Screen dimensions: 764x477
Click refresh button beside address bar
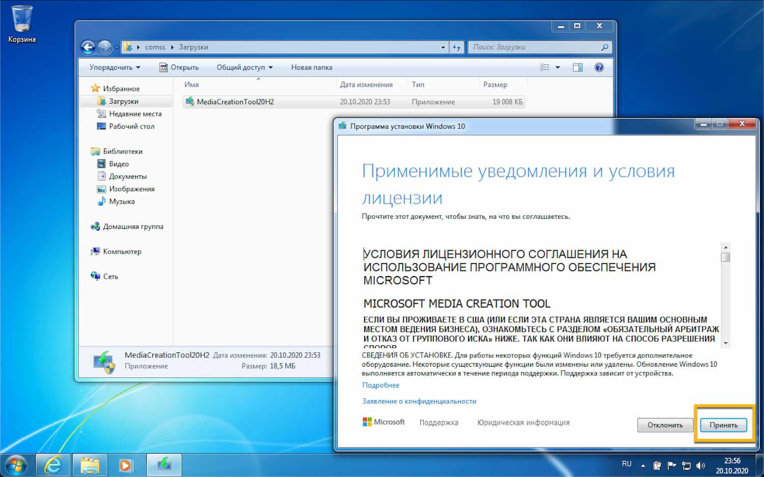click(x=456, y=47)
